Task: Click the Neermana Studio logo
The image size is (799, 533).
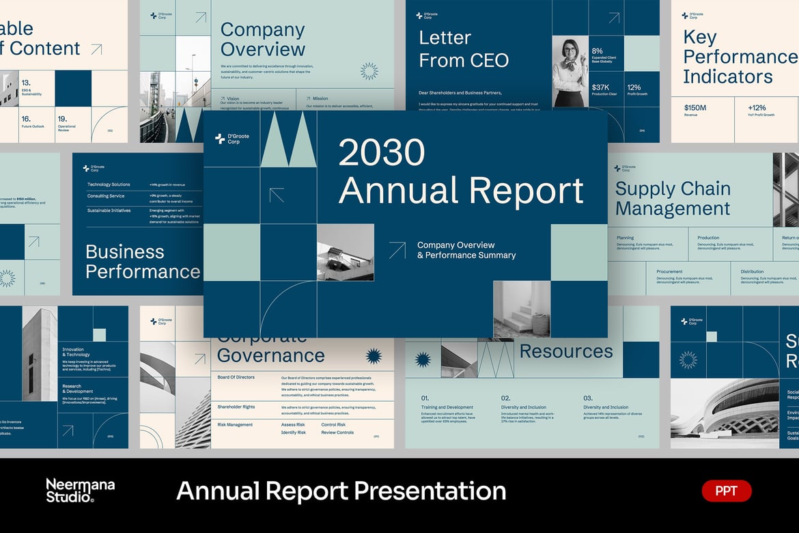Action: click(80, 491)
